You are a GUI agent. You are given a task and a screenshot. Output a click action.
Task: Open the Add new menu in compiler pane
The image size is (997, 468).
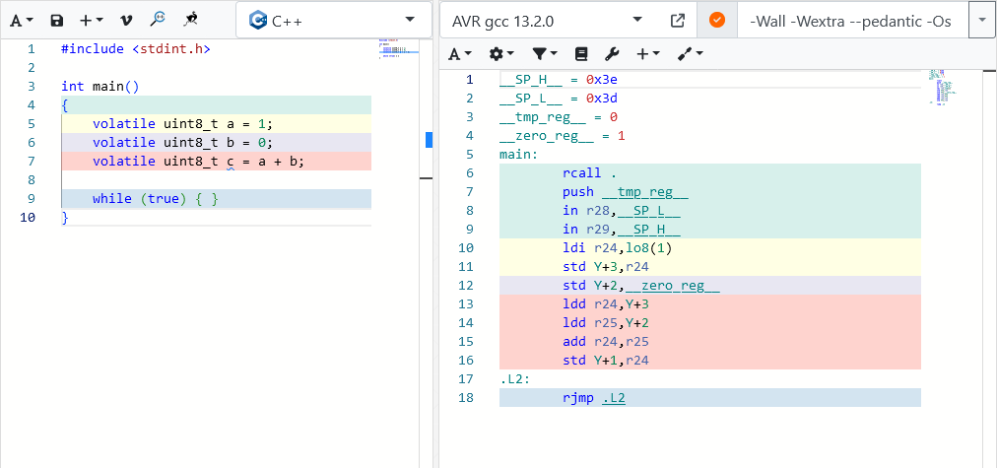647,54
